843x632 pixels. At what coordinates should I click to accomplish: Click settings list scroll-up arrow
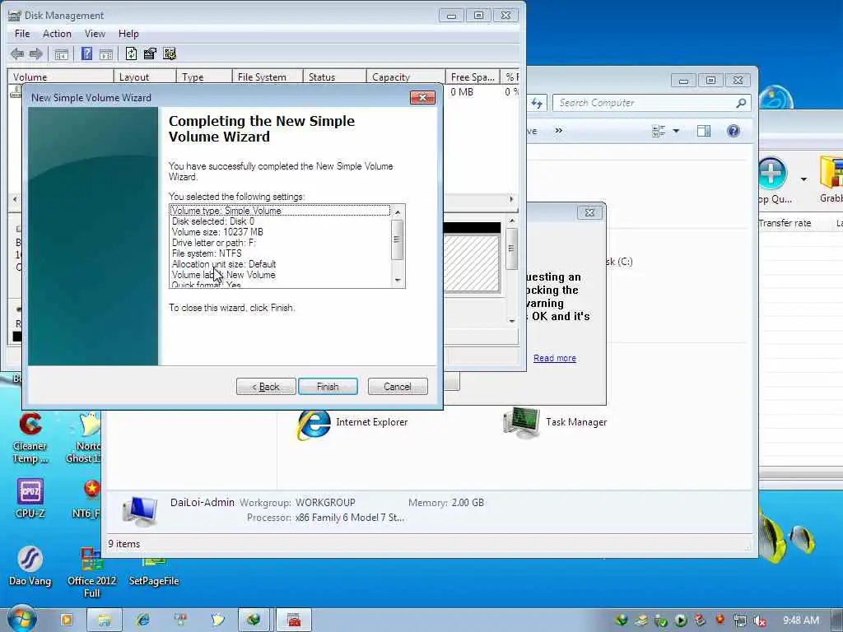click(x=398, y=212)
